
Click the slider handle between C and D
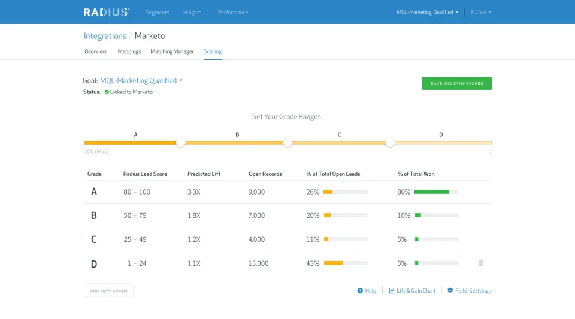[x=390, y=142]
